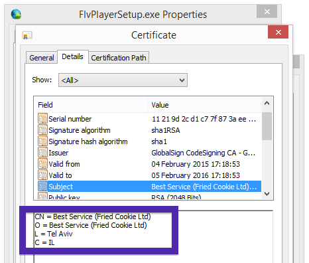309x263 pixels.
Task: Close the FlvPlayerSetup.exe Properties window
Action: 267,11
